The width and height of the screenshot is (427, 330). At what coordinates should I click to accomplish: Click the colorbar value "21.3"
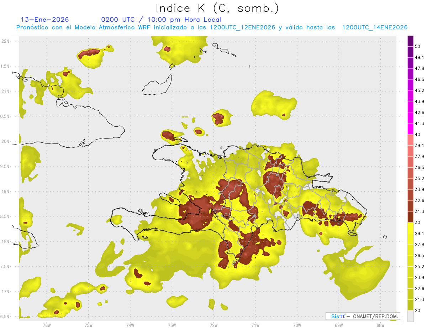tap(420, 299)
